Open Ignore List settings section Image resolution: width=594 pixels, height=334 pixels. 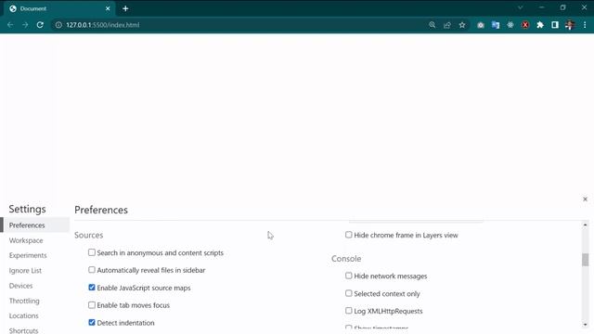pyautogui.click(x=25, y=271)
